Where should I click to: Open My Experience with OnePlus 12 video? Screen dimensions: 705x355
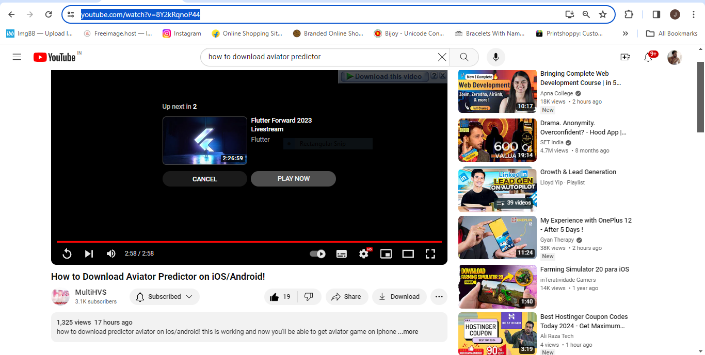click(x=497, y=238)
